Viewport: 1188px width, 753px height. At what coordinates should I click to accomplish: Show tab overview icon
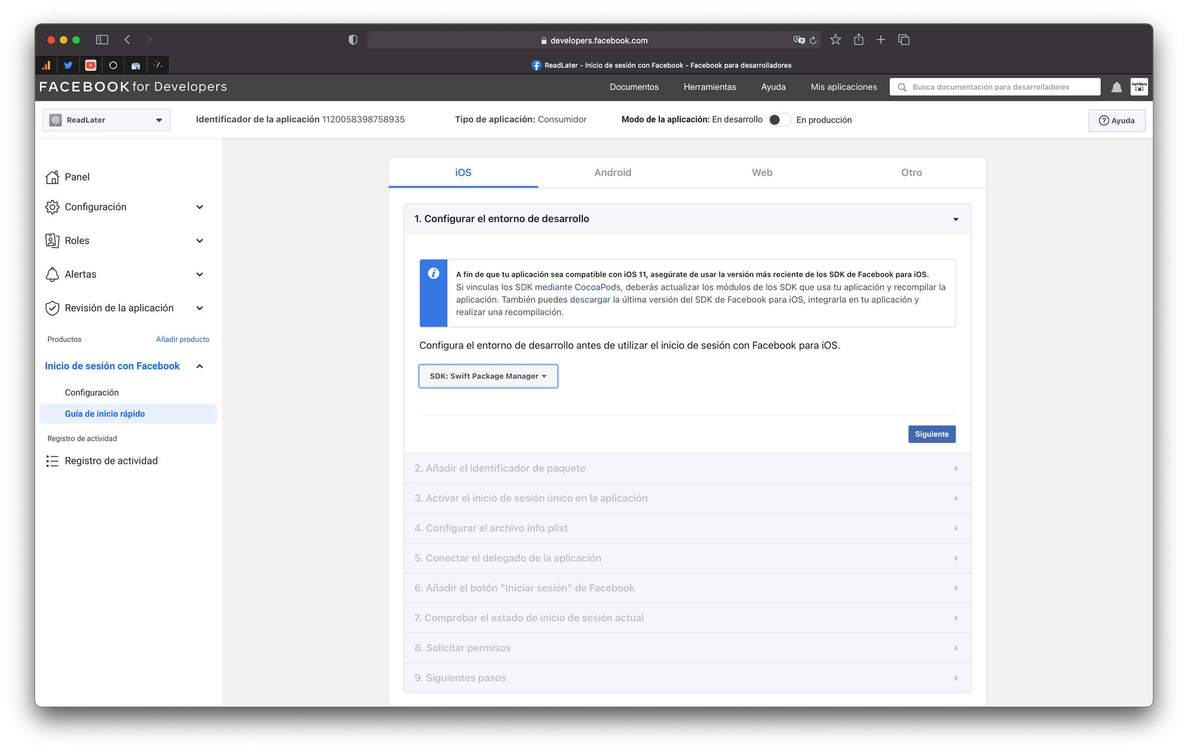(x=904, y=40)
